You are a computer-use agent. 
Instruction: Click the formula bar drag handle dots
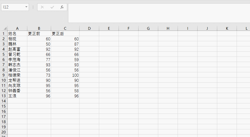click(x=33, y=7)
